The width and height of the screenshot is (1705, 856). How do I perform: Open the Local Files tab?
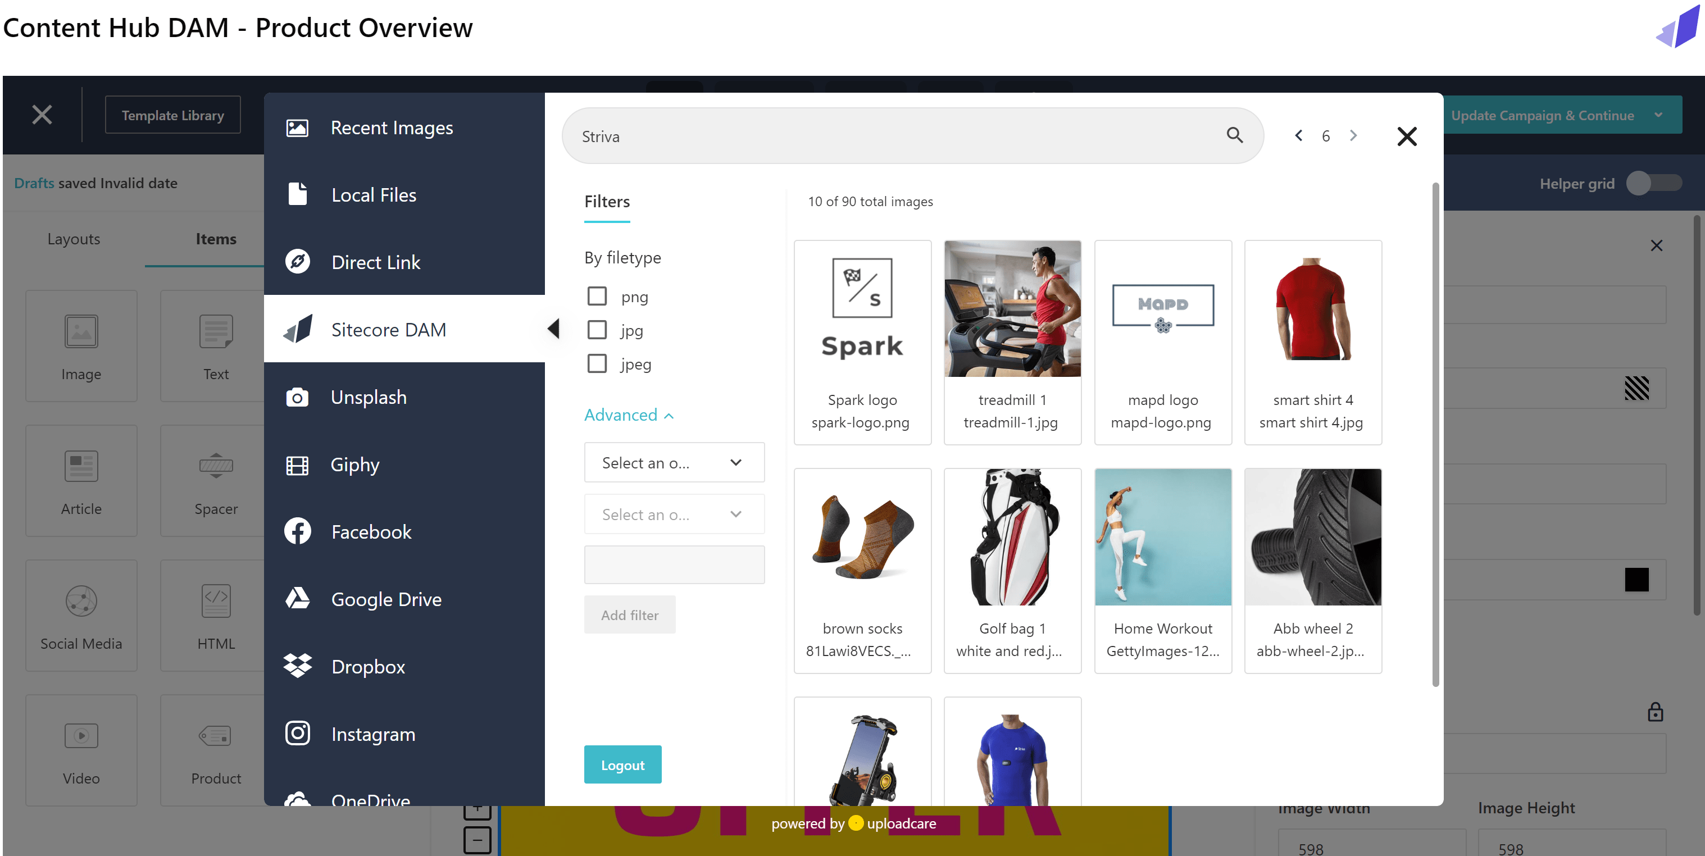pos(373,195)
